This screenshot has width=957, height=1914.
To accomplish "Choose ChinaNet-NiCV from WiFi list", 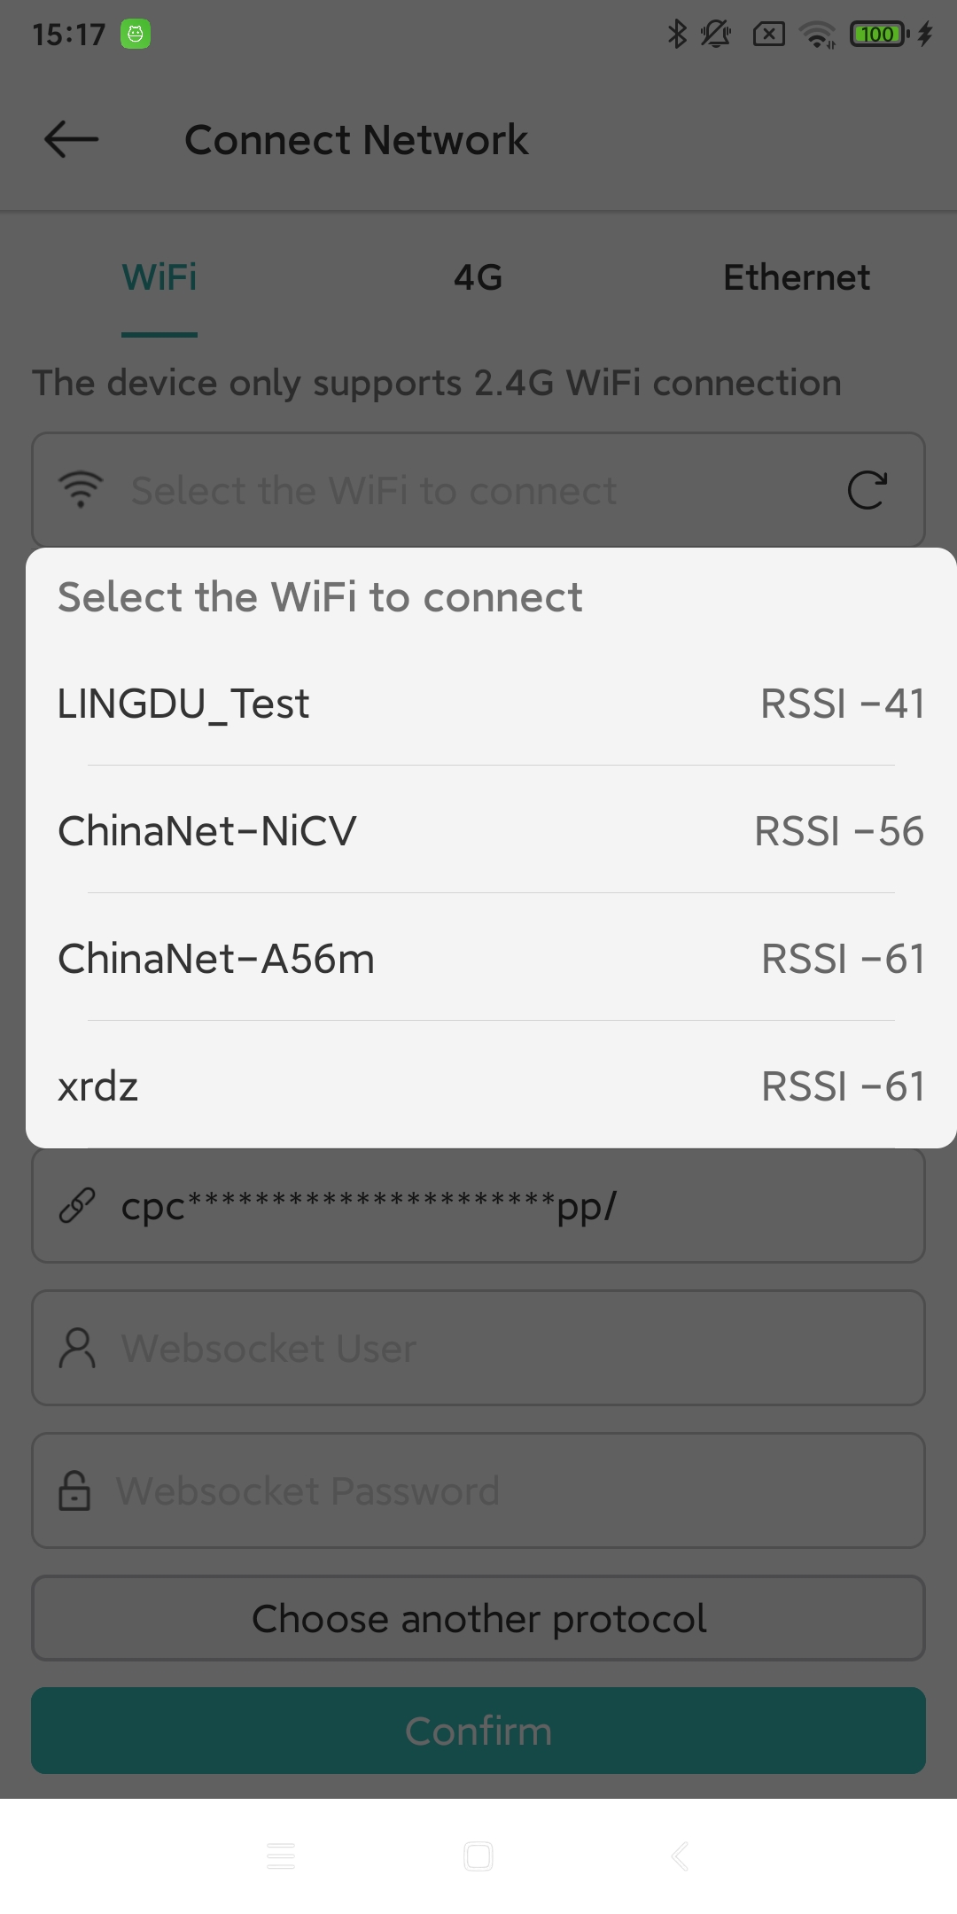I will click(x=478, y=831).
